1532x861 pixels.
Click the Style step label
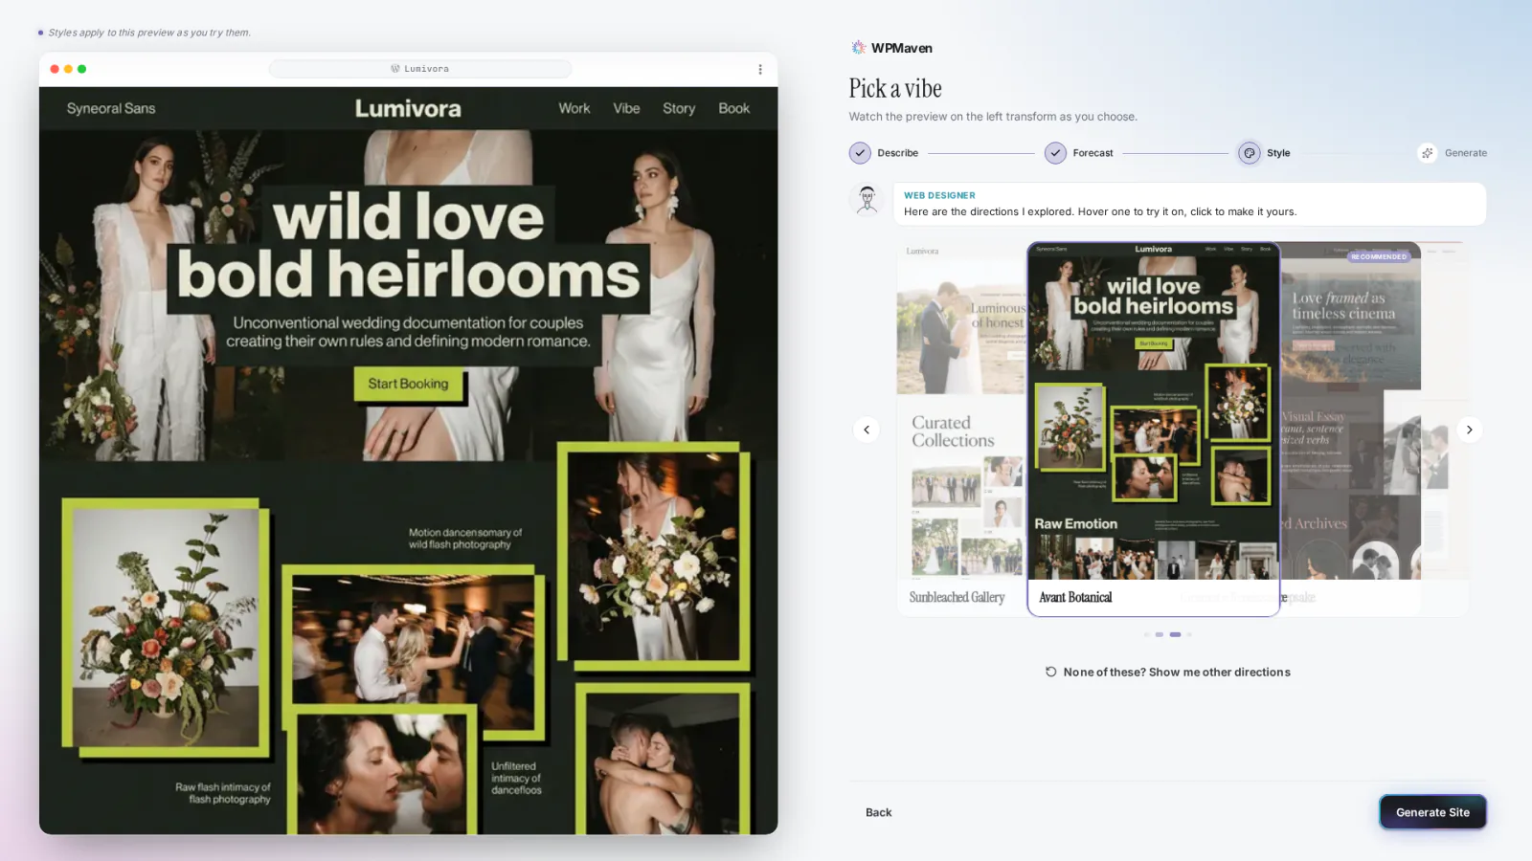click(x=1278, y=153)
